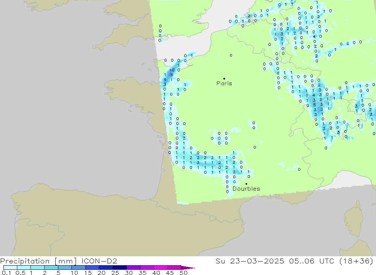Click the 25–30 mm navy legend swatch

click(120, 267)
